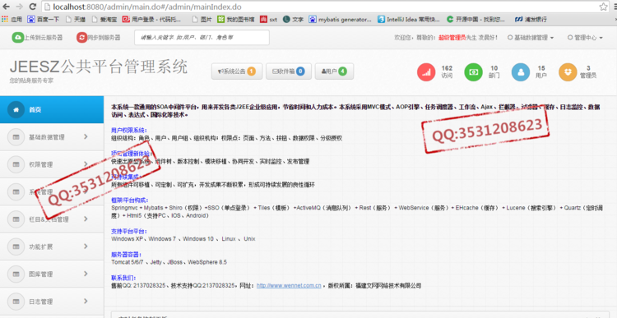Open the 基础数据管理 top dropdown

pyautogui.click(x=531, y=37)
